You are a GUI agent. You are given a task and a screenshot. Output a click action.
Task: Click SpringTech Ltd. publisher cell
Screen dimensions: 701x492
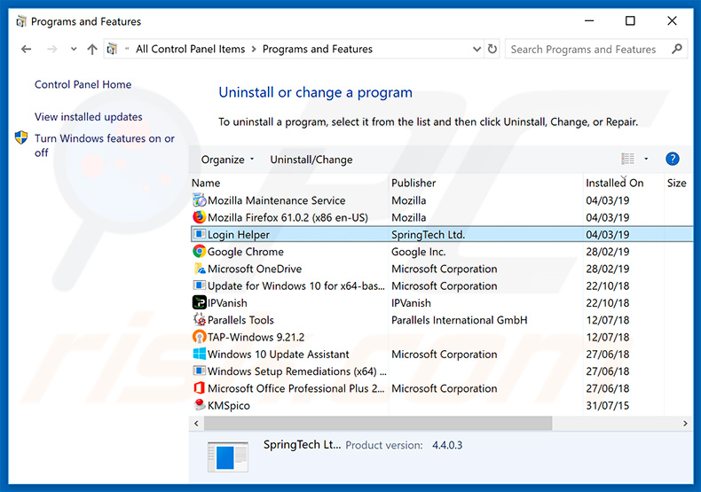(428, 234)
